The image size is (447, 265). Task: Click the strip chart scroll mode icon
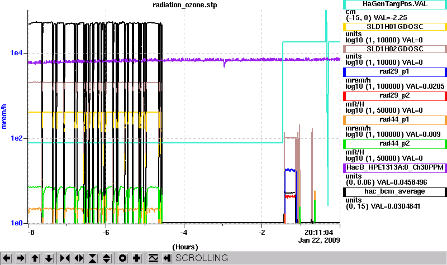point(153,258)
